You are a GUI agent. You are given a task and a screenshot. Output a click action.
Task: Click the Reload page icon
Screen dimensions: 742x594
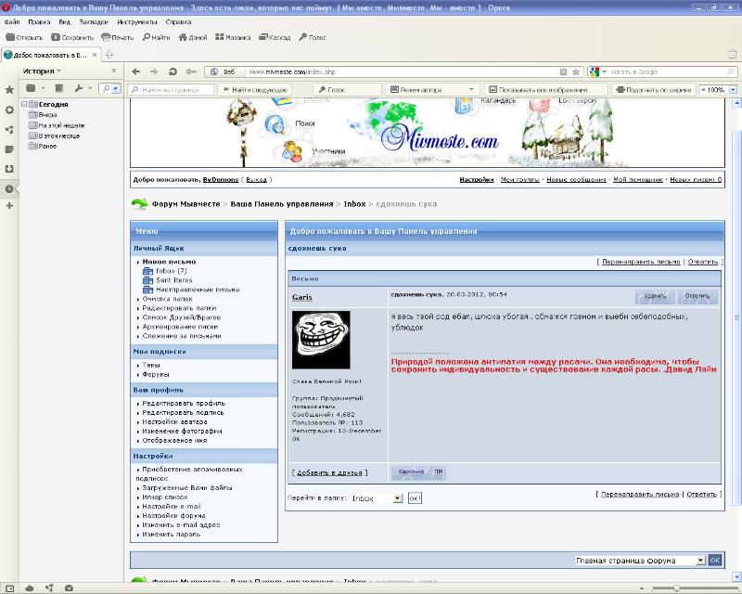(173, 71)
